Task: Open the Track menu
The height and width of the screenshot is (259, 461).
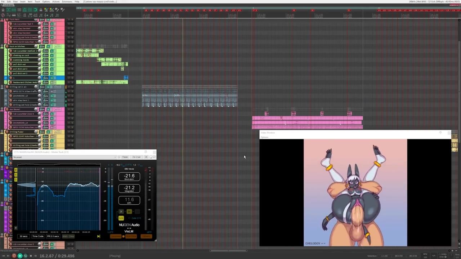Action: pos(37,2)
